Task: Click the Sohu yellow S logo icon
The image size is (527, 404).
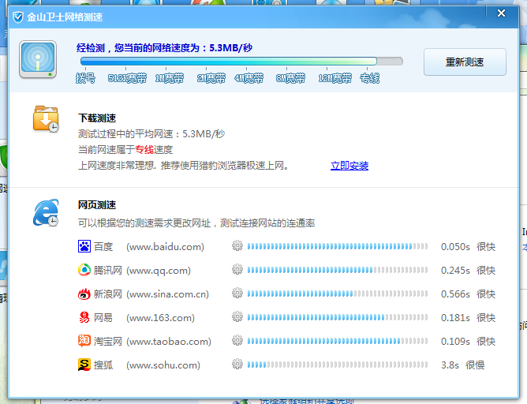Action: (x=84, y=365)
